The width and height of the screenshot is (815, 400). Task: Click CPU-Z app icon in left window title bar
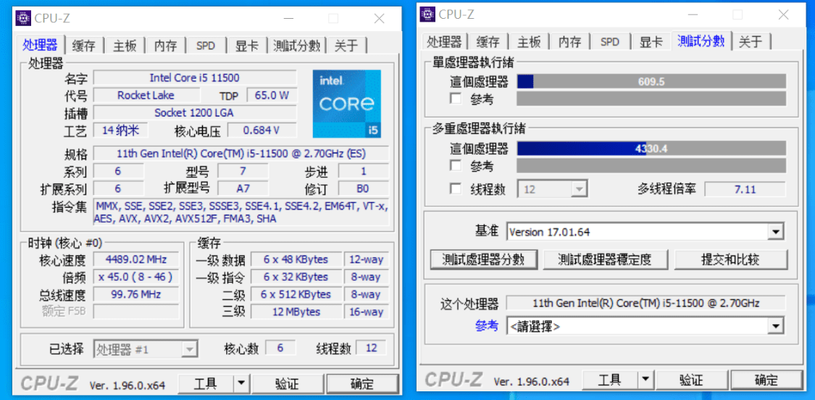coord(23,19)
